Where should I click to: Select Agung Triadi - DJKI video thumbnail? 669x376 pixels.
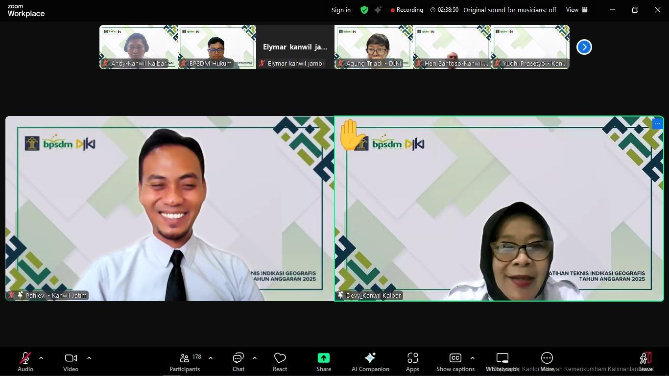point(373,47)
